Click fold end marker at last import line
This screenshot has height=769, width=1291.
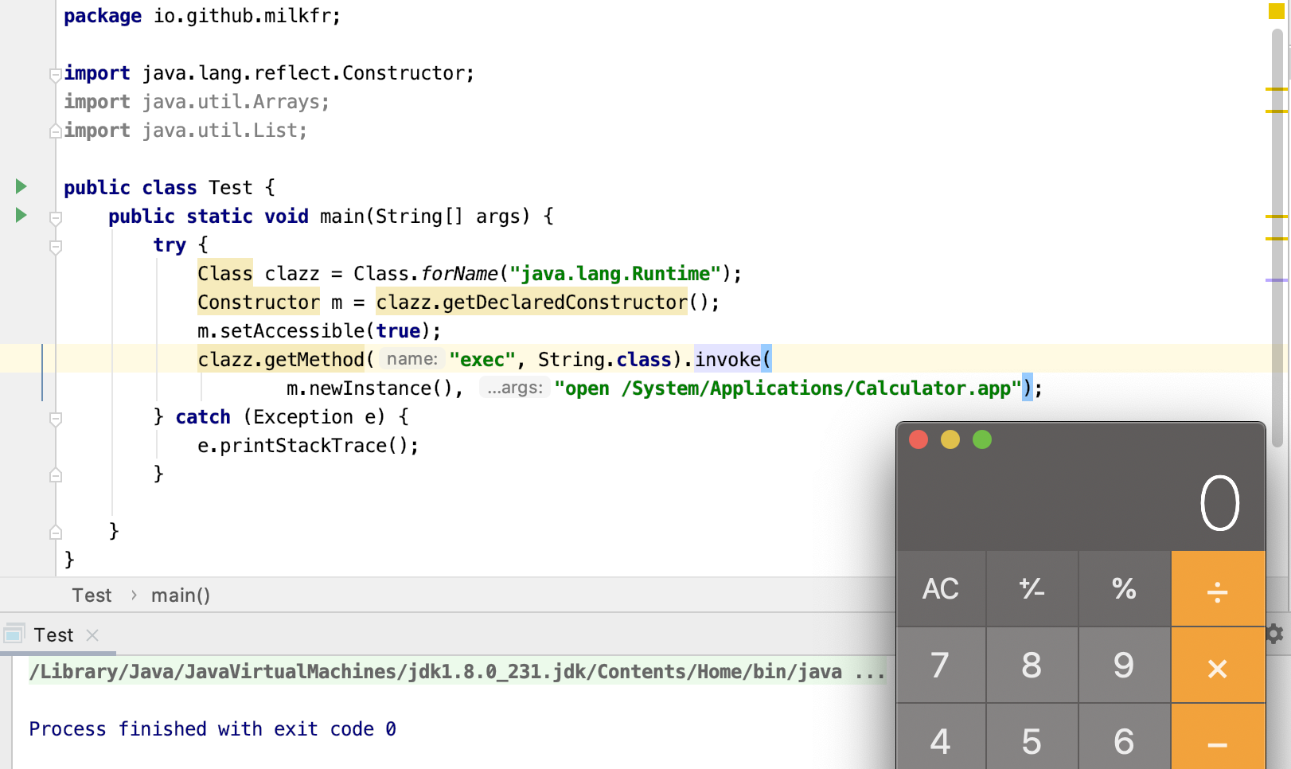coord(56,131)
